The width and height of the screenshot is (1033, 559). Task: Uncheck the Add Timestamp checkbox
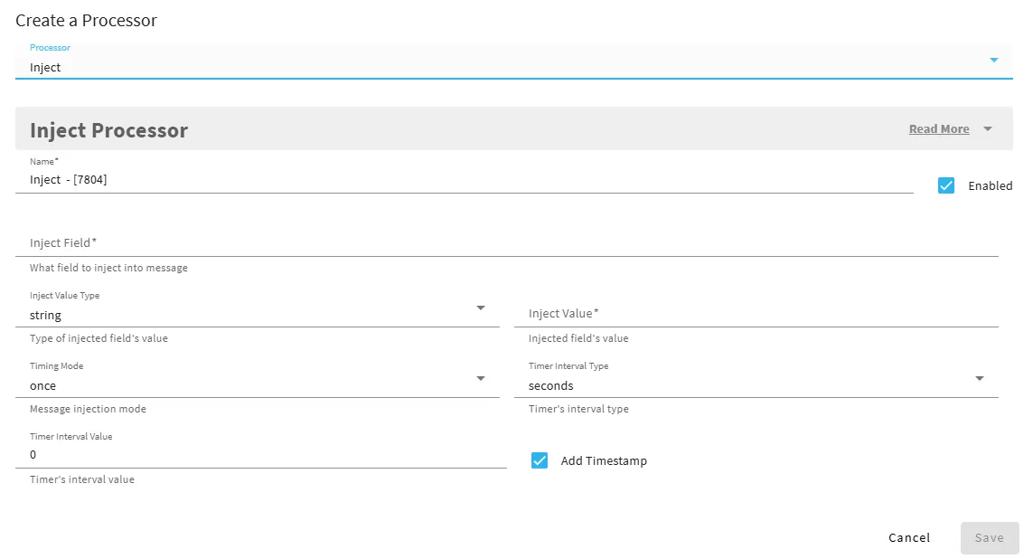(x=539, y=460)
